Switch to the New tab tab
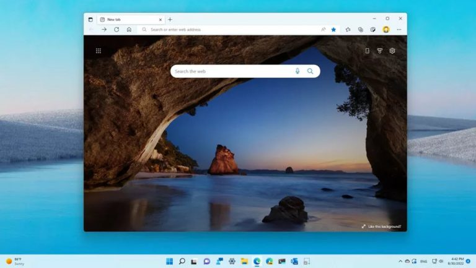The height and width of the screenshot is (268, 476). point(131,19)
